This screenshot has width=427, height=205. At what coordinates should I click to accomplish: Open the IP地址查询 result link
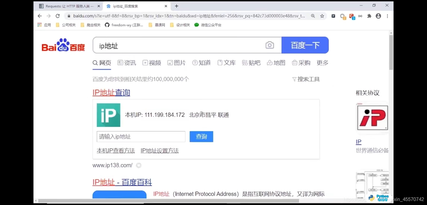(111, 92)
